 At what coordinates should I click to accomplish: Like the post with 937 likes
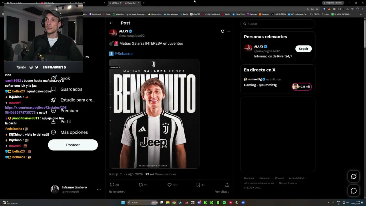click(169, 185)
